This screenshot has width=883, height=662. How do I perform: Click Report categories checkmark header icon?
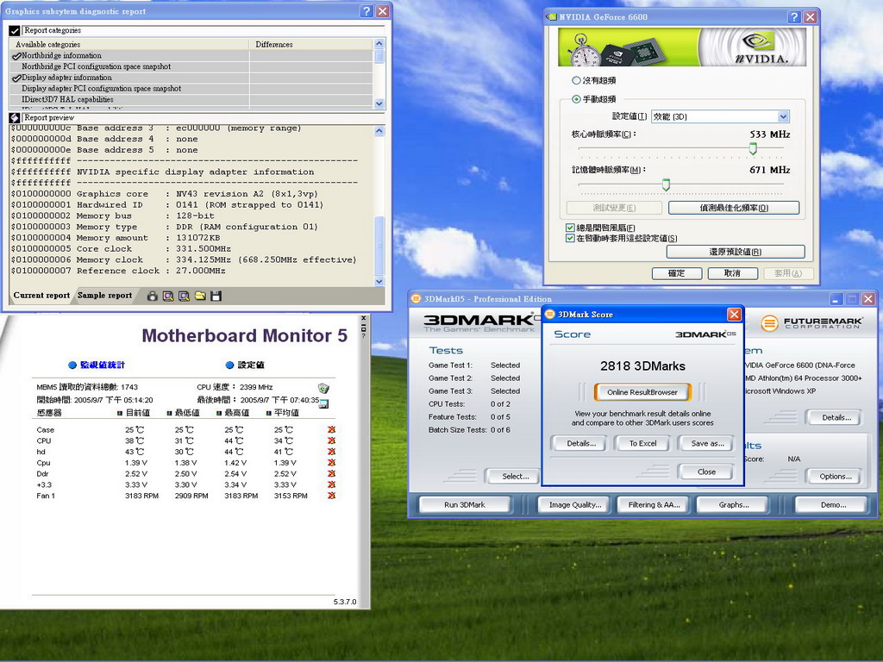(15, 30)
